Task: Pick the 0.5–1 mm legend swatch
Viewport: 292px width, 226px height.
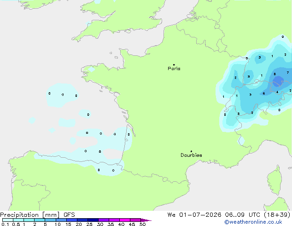Action: point(18,220)
